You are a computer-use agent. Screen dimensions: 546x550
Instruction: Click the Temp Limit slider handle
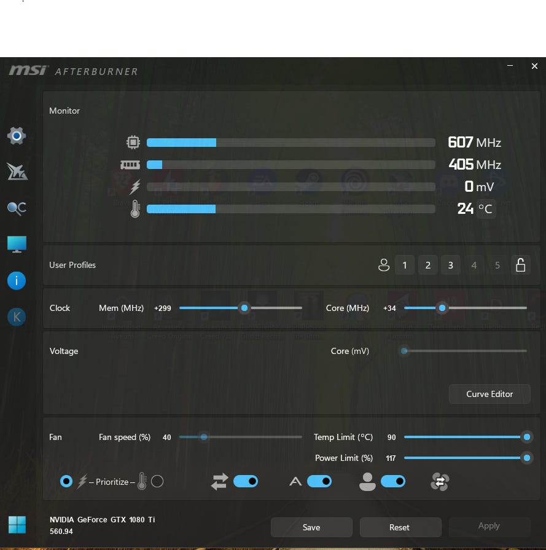pyautogui.click(x=527, y=437)
